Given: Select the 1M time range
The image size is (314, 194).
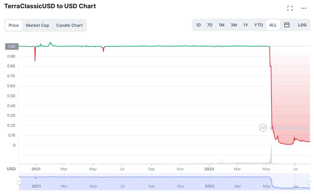Looking at the screenshot, I should click(221, 25).
